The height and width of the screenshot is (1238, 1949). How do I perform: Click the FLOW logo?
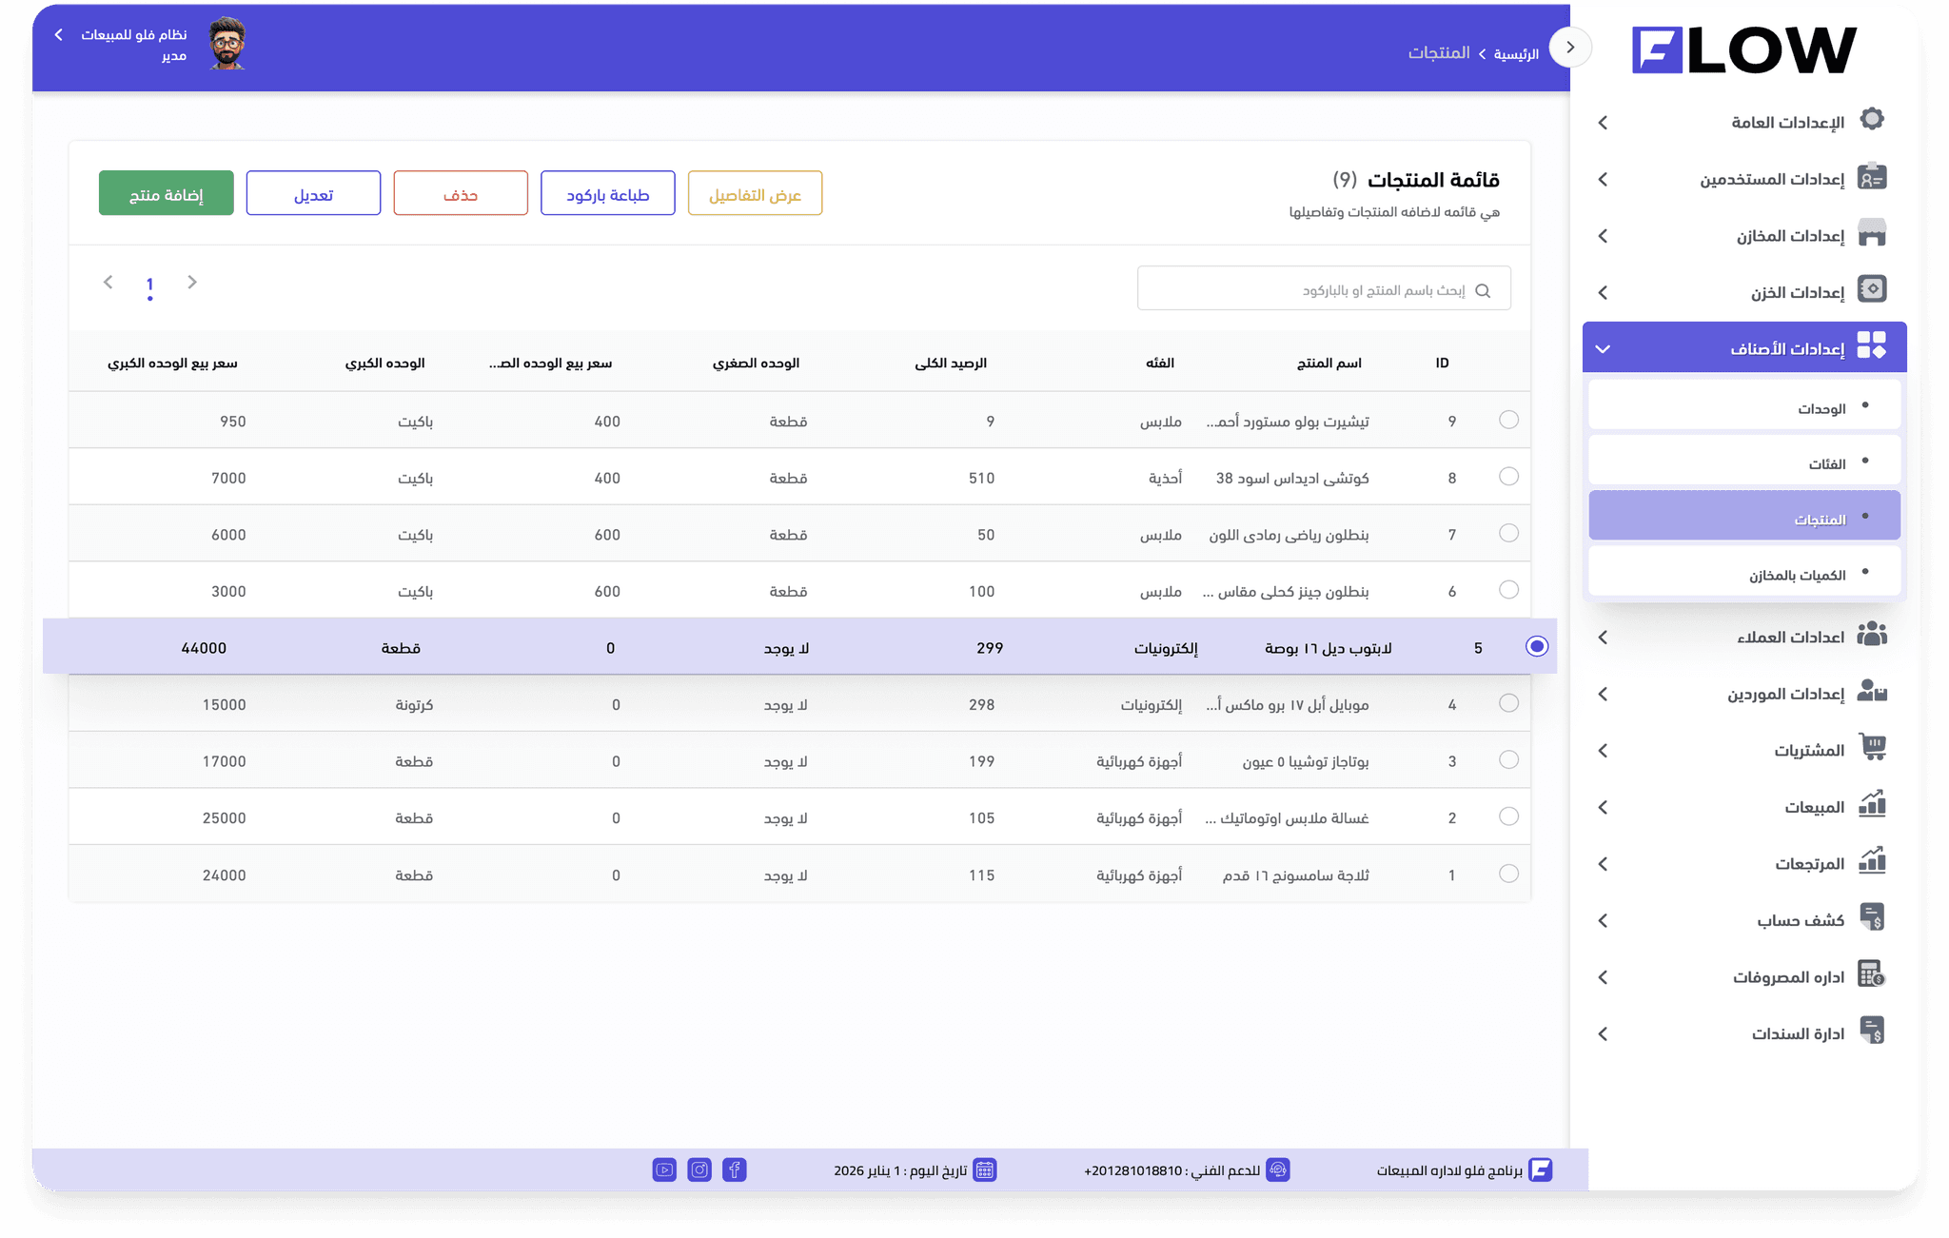[x=1743, y=49]
